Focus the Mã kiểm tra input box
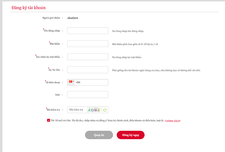The image size is (225, 152). pos(77,110)
